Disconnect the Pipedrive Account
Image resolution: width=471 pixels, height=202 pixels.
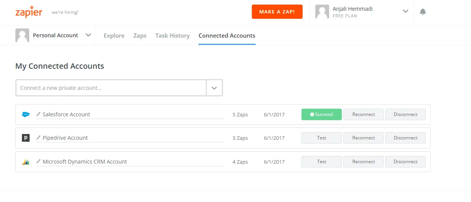(x=405, y=138)
